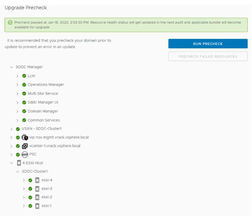Click the Sddc Manager Ui label

(43, 102)
